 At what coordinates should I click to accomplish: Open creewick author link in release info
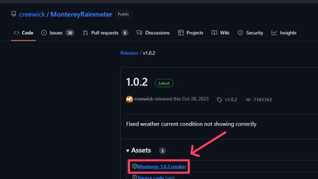pyautogui.click(x=143, y=99)
